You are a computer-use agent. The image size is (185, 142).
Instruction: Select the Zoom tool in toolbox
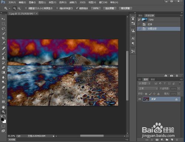(3, 112)
